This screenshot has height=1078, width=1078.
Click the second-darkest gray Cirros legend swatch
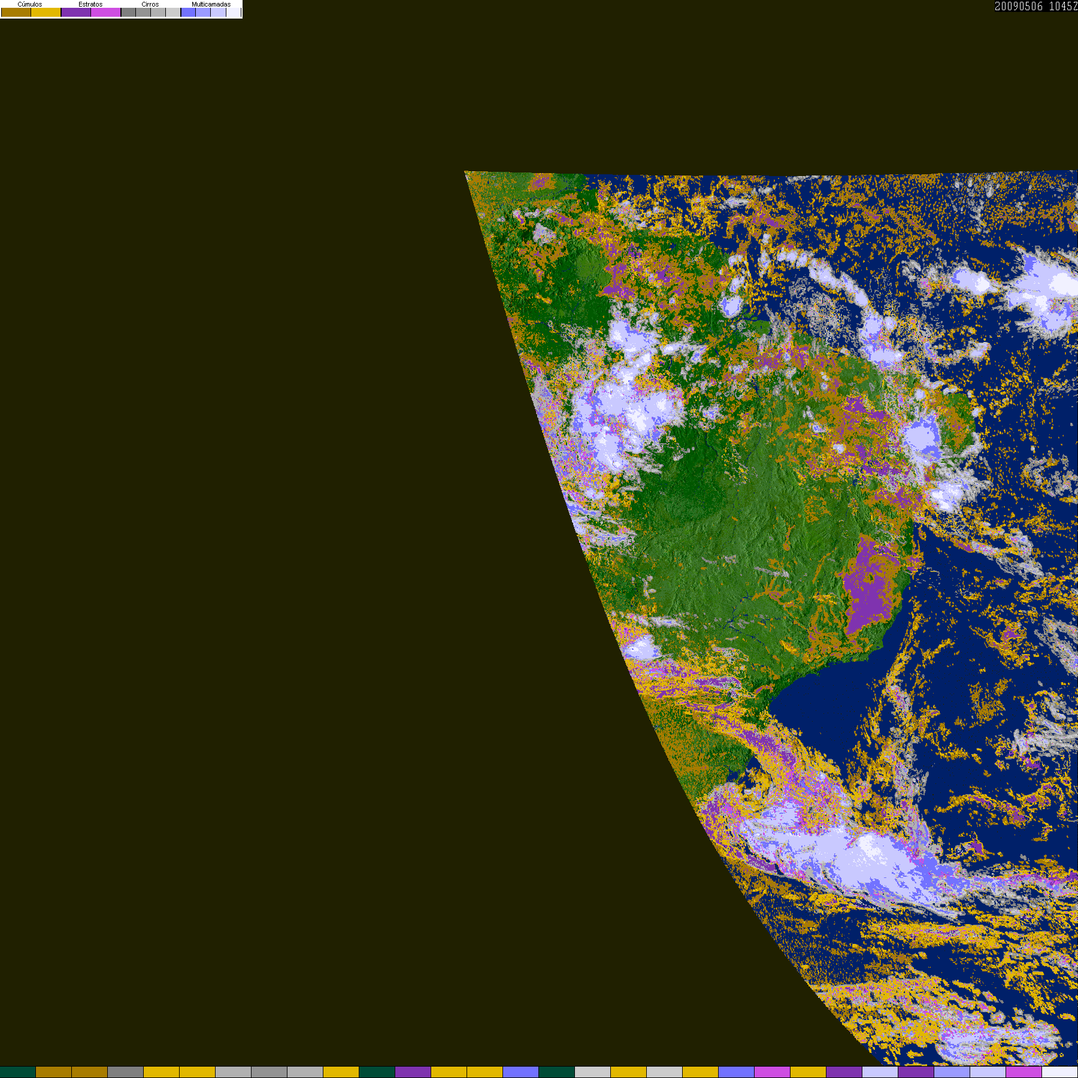pos(143,13)
